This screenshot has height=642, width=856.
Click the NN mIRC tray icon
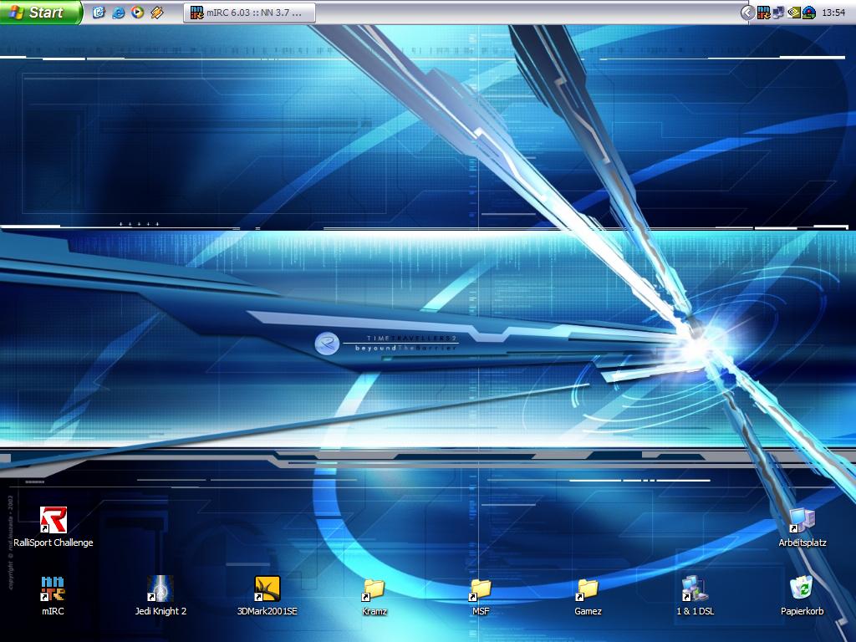tap(763, 13)
